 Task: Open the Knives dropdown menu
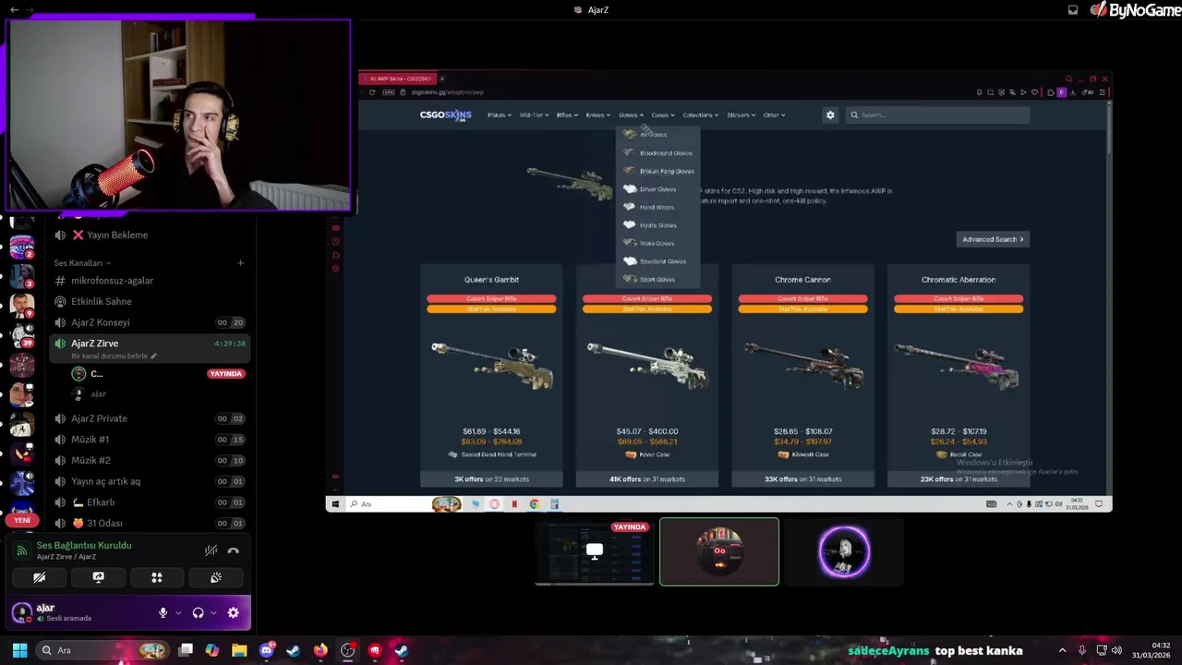(x=597, y=115)
